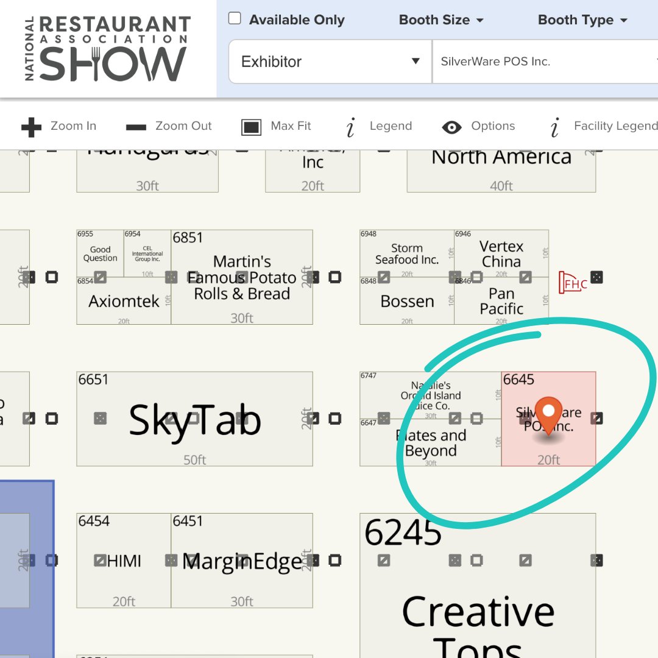Click the dotted facility marker next to FHC
This screenshot has height=658, width=658.
[x=596, y=277]
